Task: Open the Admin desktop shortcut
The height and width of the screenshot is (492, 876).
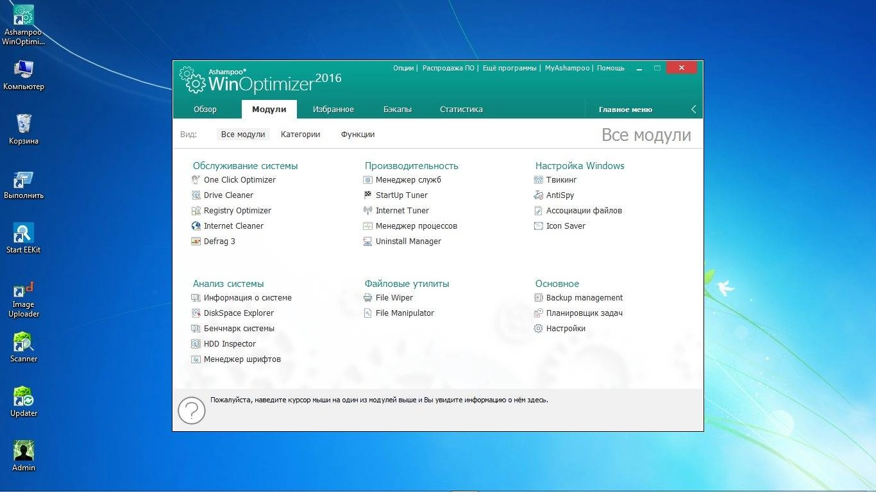Action: click(24, 455)
